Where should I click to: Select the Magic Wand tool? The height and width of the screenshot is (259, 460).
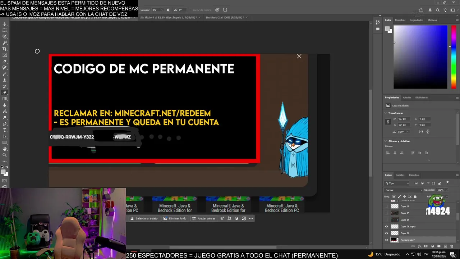(5, 43)
